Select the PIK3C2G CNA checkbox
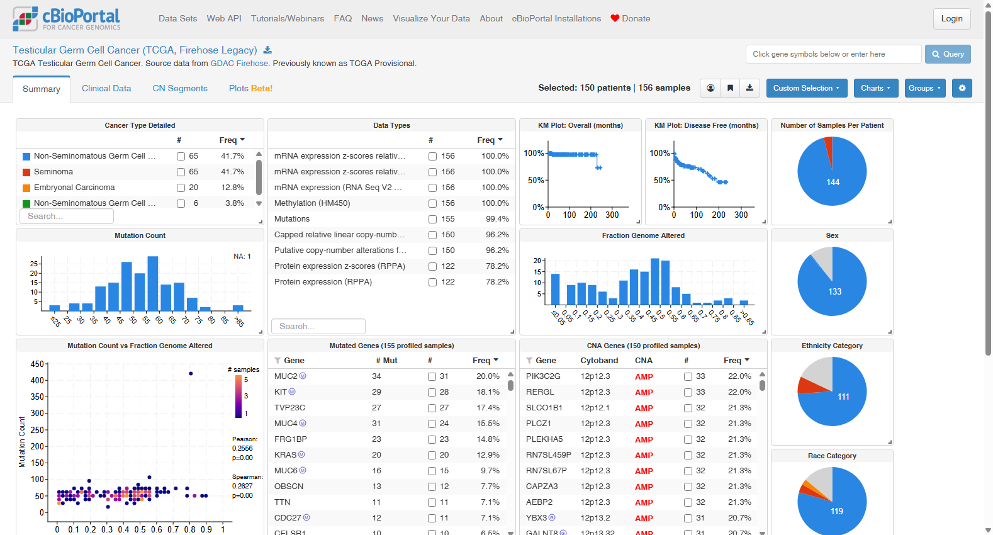Image resolution: width=993 pixels, height=535 pixels. (688, 376)
